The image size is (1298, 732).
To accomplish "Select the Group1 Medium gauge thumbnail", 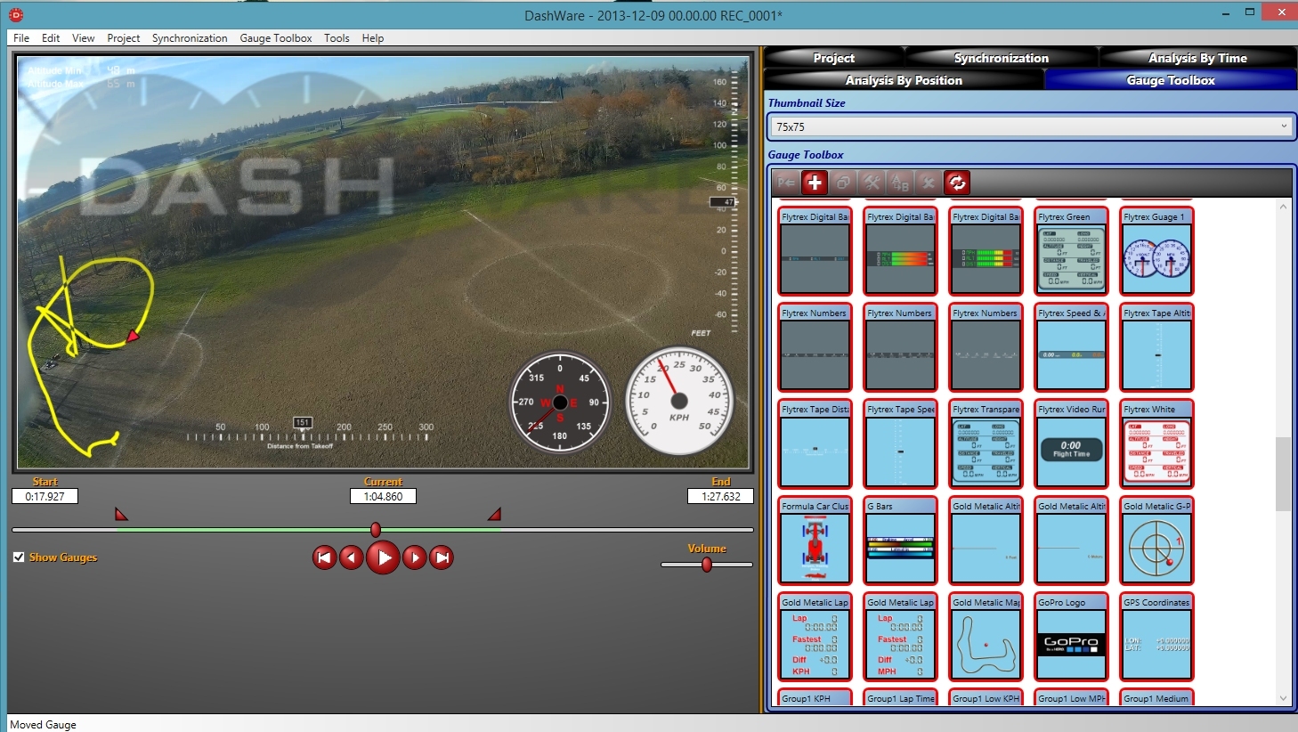I will 1156,697.
